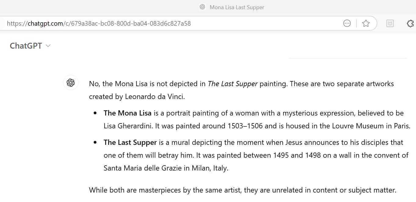Click the date range '1503–1506'
Screen dimensions: 416x202
(245, 126)
